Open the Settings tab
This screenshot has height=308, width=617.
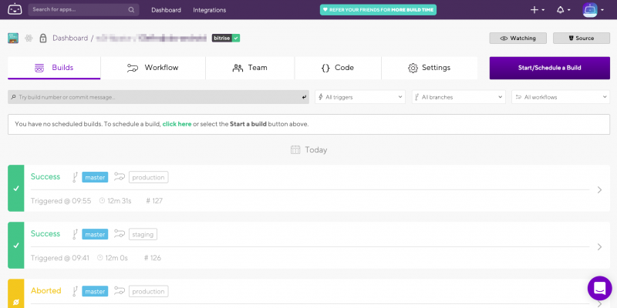click(x=429, y=68)
